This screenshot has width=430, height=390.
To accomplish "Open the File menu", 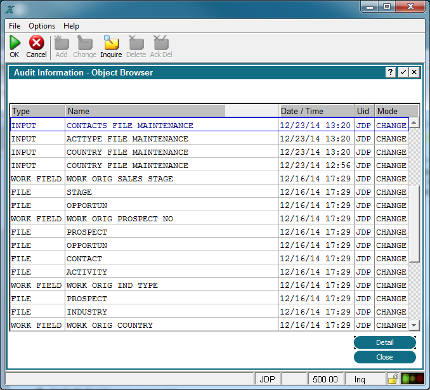I will click(x=15, y=26).
